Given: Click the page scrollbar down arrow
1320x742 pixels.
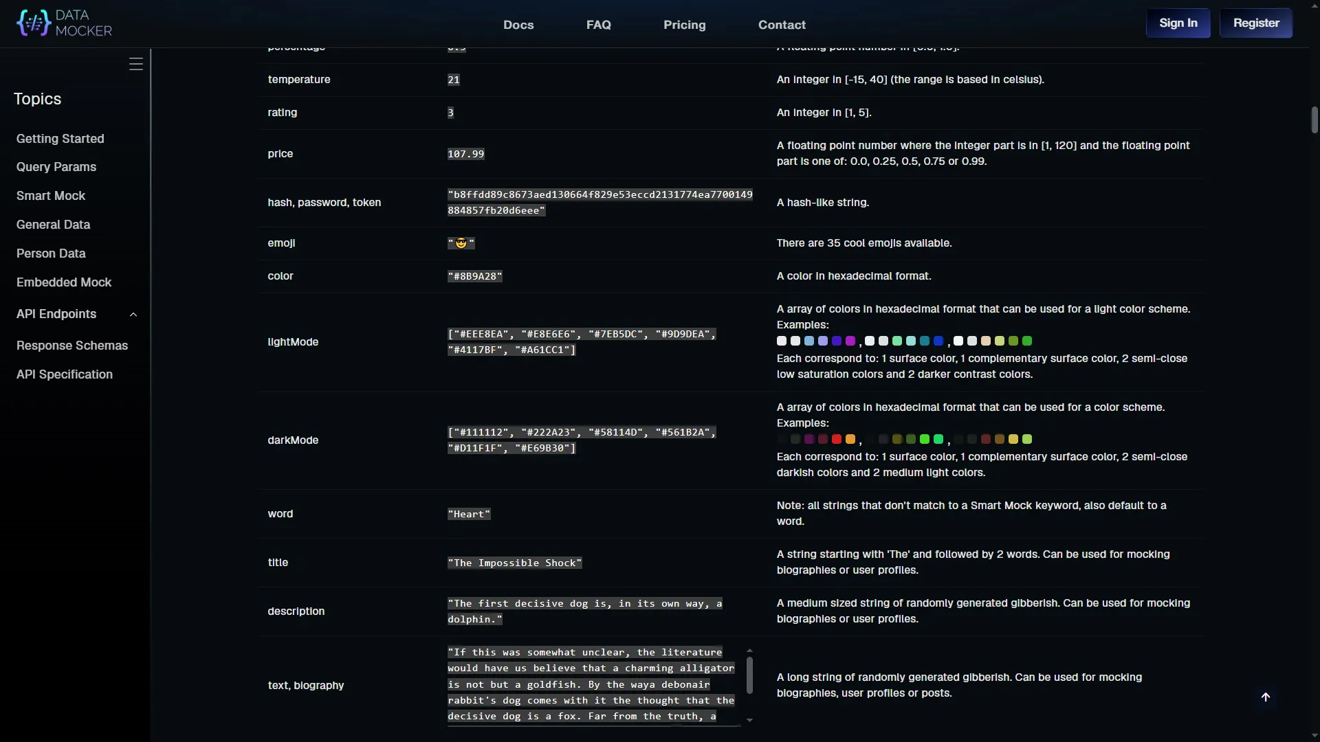Looking at the screenshot, I should (x=1314, y=736).
